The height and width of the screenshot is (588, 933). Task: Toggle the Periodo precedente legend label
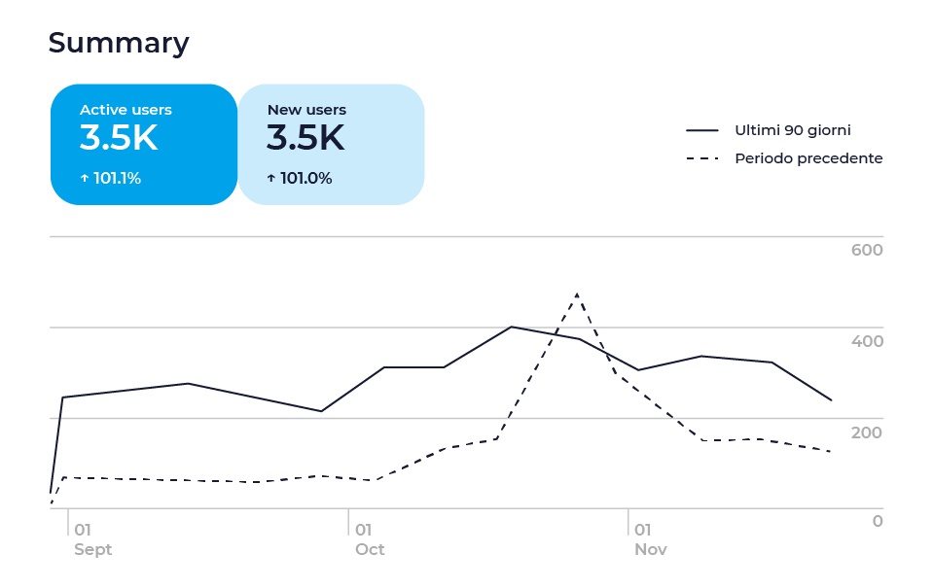[807, 158]
